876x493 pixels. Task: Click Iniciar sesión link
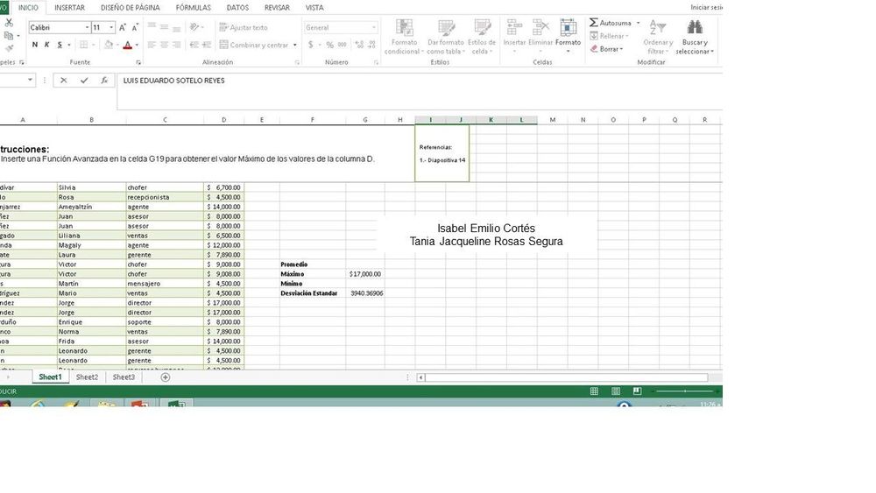[x=706, y=7]
